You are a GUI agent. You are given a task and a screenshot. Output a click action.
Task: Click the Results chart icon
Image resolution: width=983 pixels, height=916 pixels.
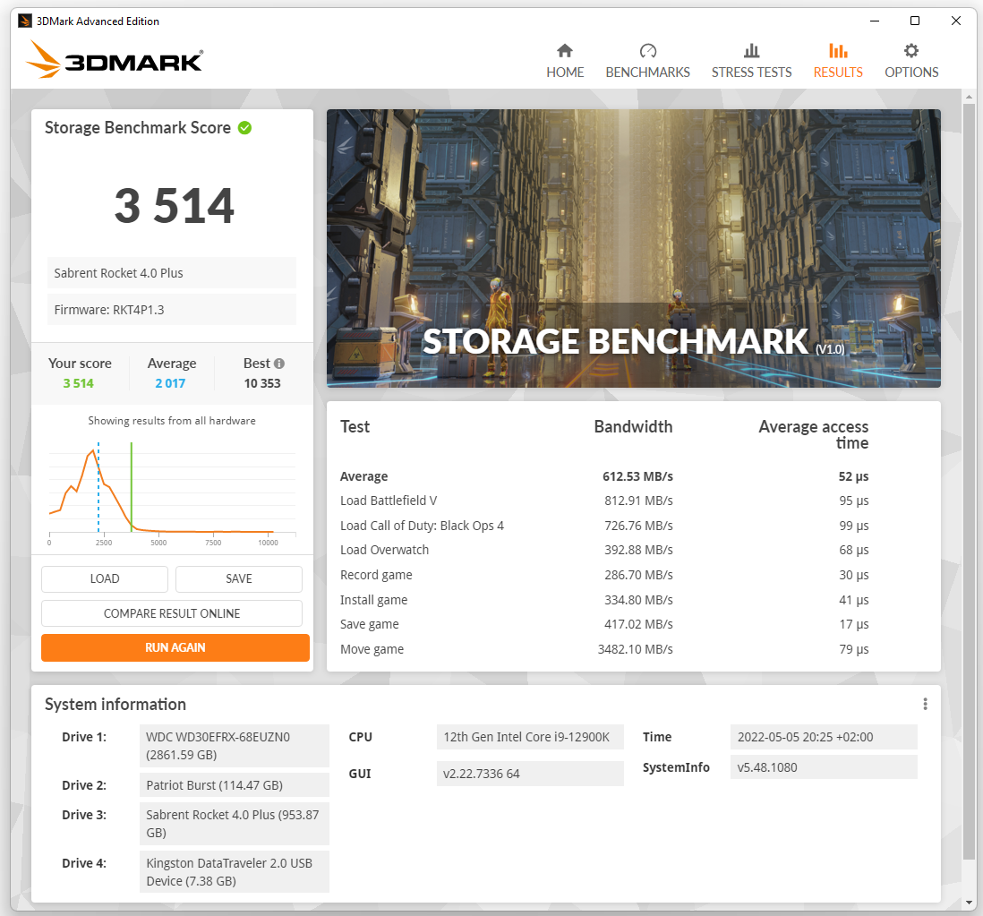tap(838, 51)
